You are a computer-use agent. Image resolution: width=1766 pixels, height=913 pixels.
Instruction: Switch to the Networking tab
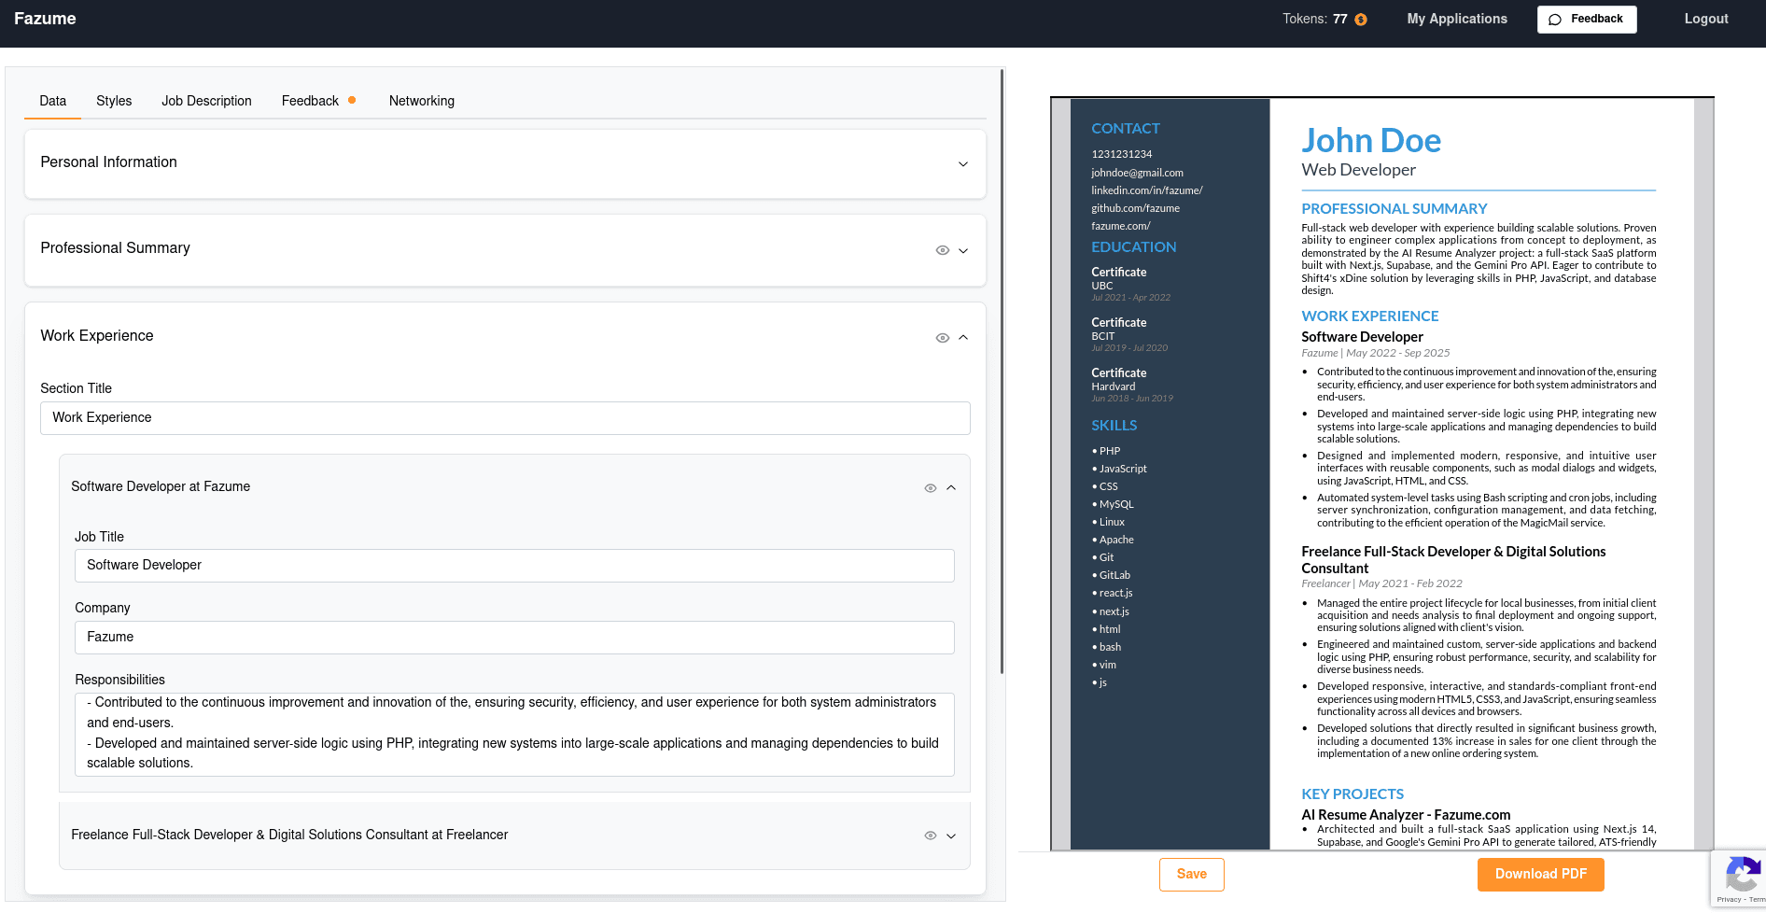click(421, 101)
